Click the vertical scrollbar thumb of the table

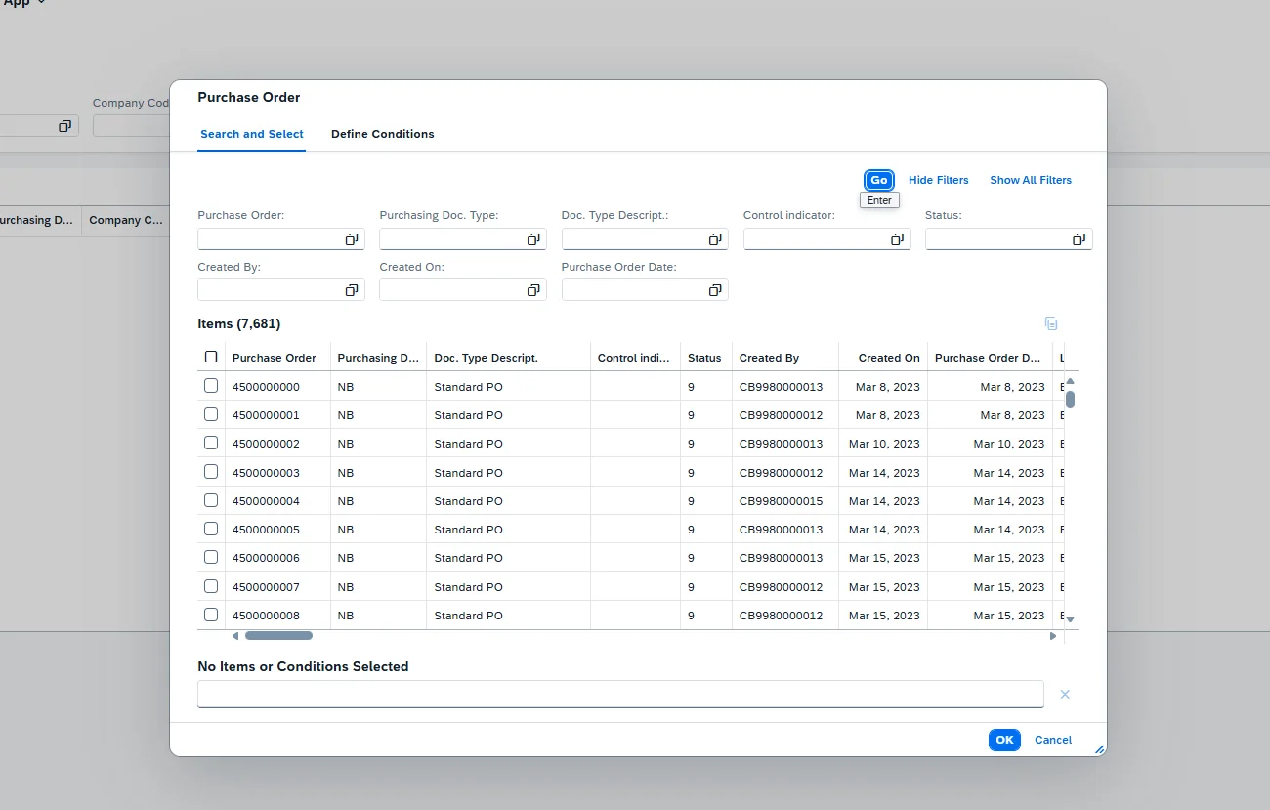[1070, 399]
